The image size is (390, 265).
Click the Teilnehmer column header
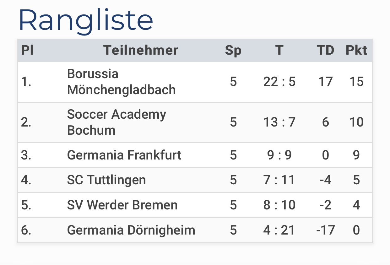pyautogui.click(x=141, y=50)
